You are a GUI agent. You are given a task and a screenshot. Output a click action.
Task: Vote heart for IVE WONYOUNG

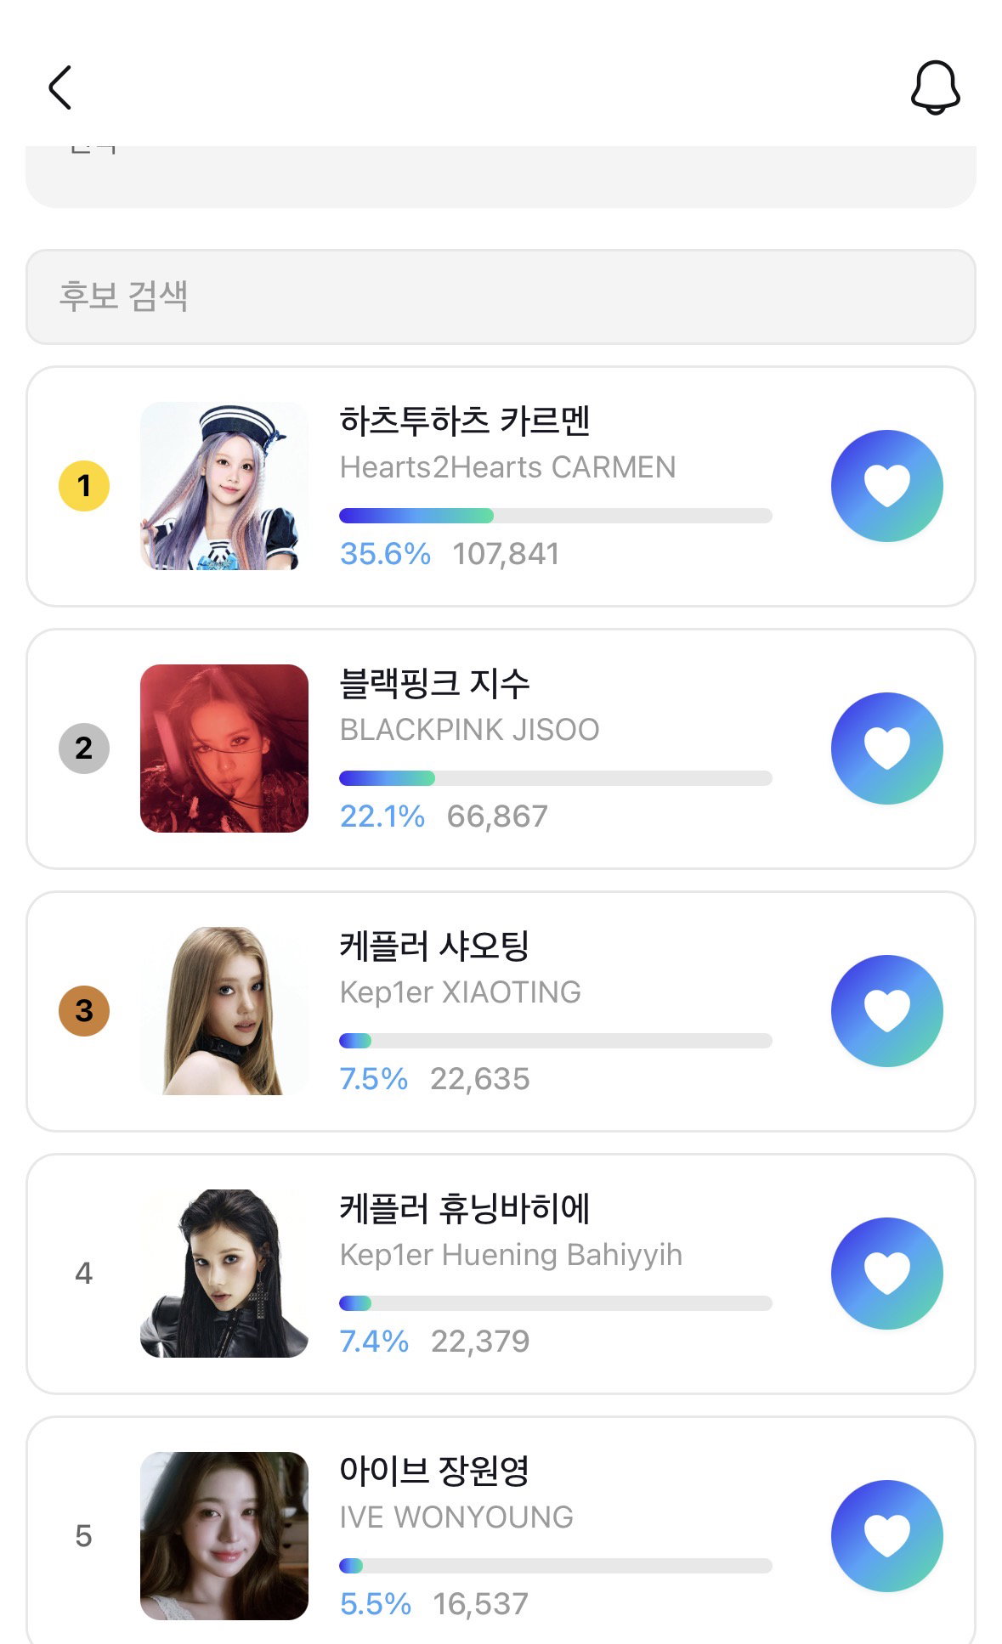point(886,1536)
